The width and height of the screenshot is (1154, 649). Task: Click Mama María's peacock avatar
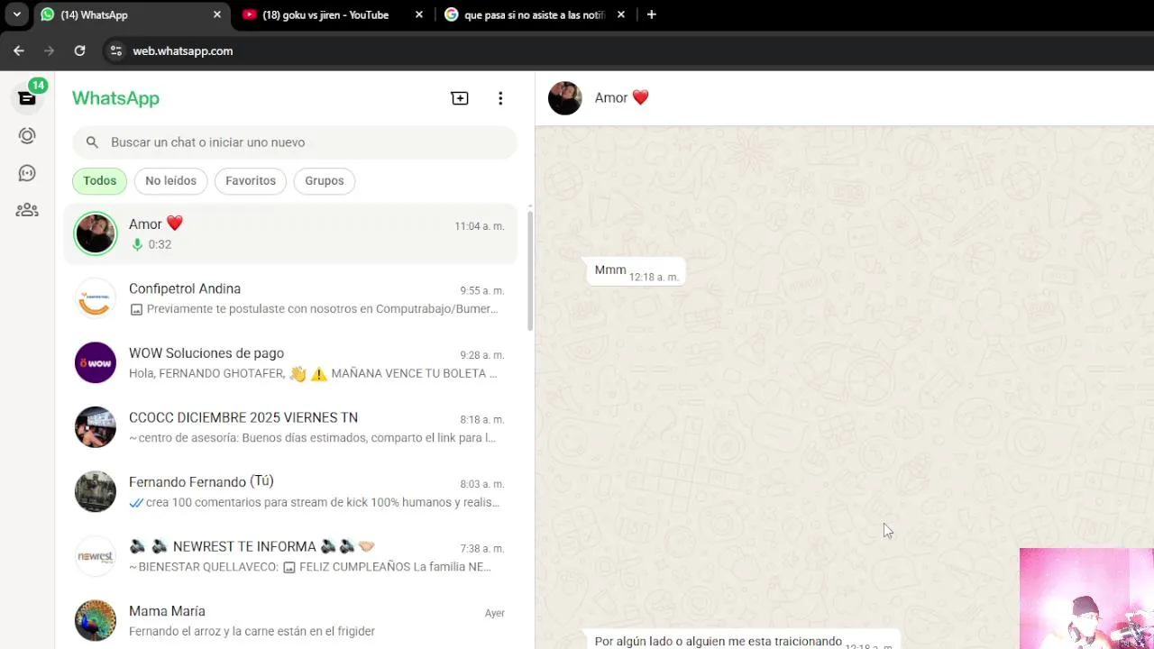(x=96, y=620)
